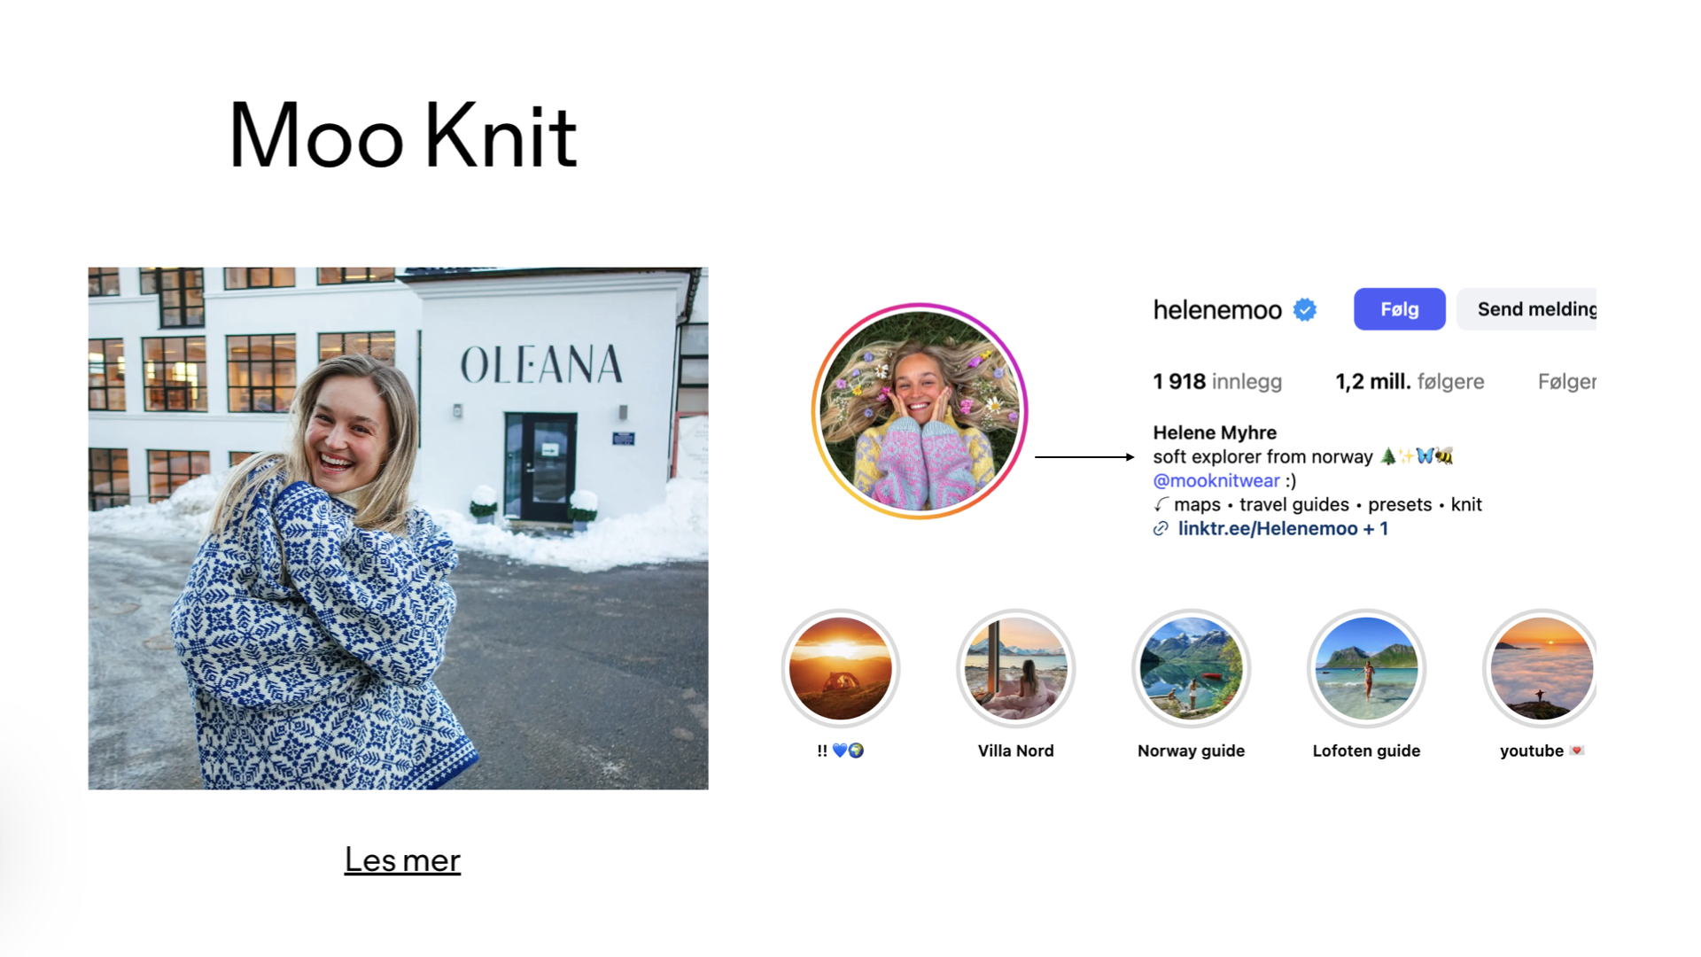Open the Lofoten guide story highlight
Viewport: 1701px width, 957px height.
(1366, 668)
